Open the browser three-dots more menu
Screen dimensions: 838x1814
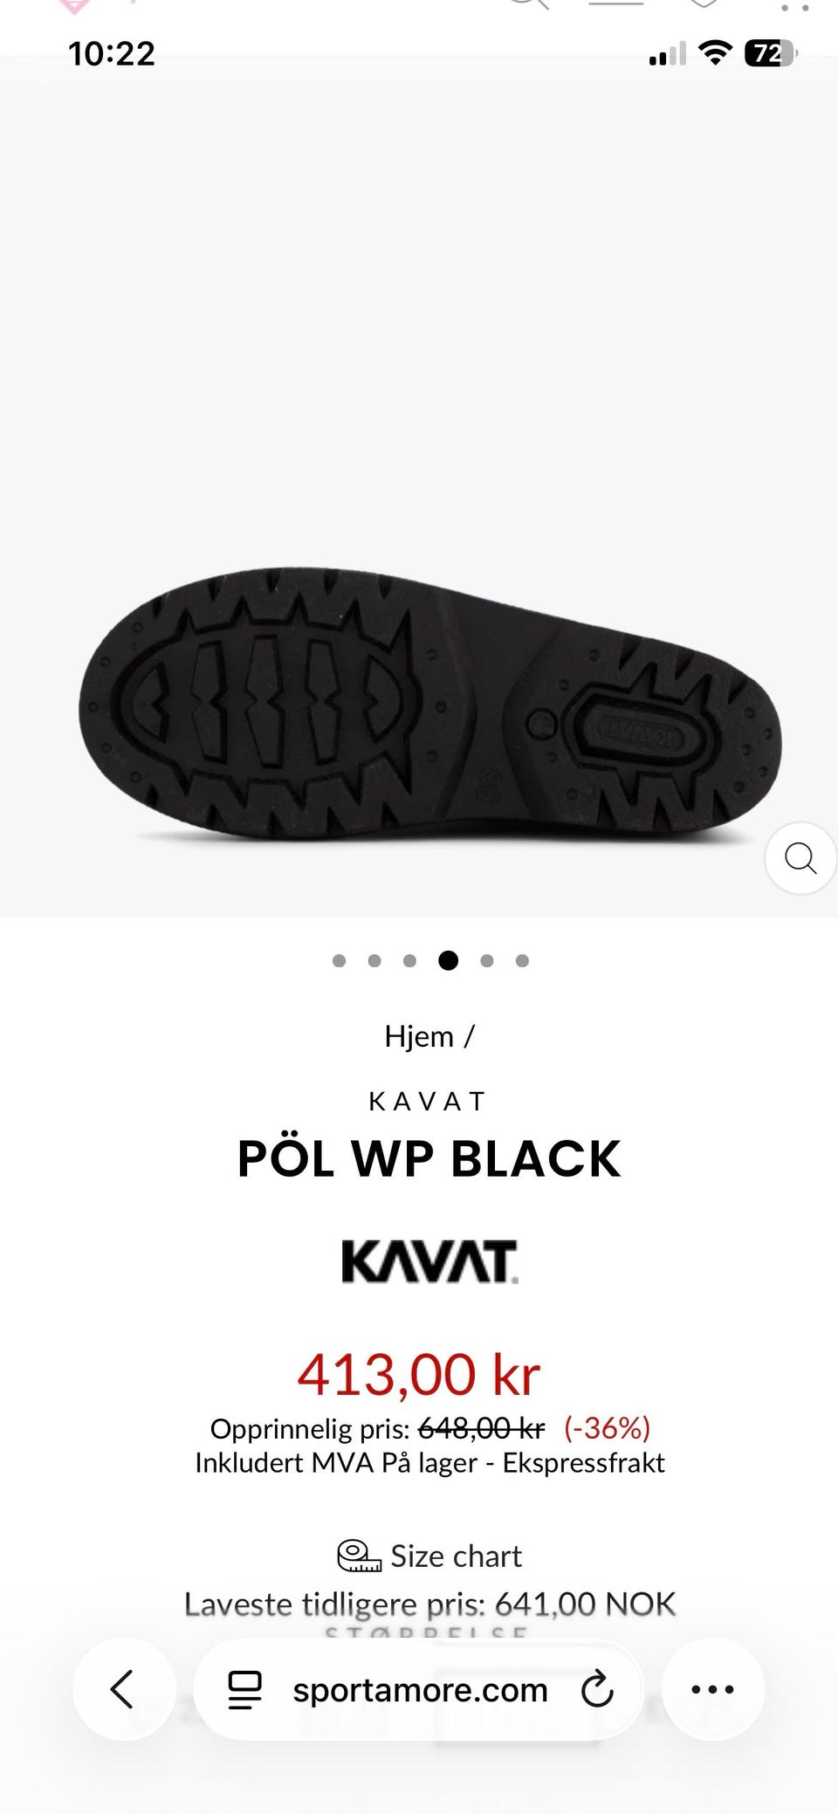pyautogui.click(x=713, y=1689)
